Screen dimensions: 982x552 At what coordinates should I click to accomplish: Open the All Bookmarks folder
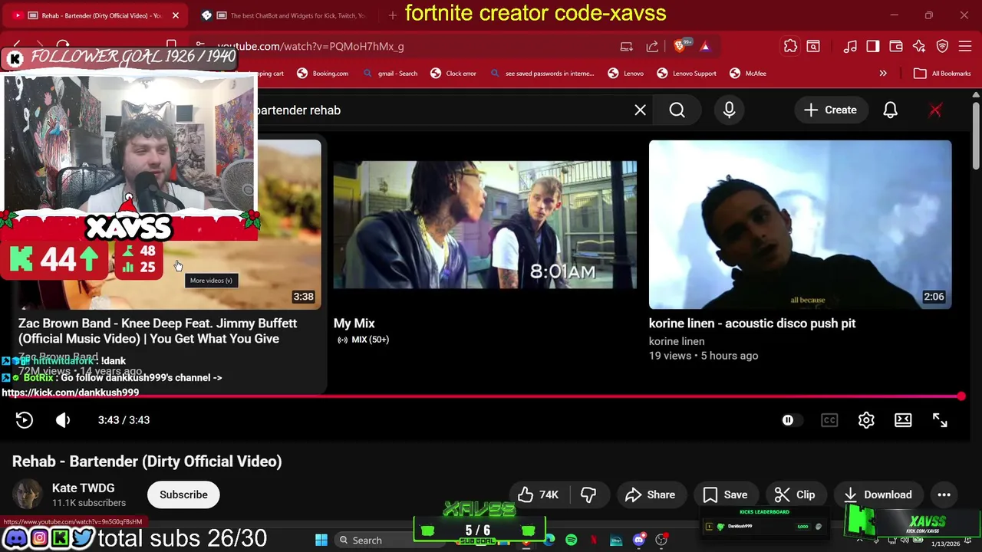(943, 74)
